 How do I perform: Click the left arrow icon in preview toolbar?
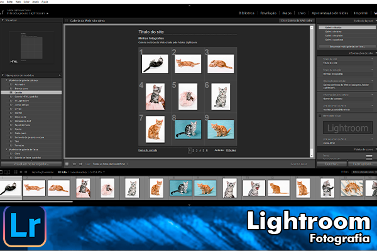coord(74,164)
